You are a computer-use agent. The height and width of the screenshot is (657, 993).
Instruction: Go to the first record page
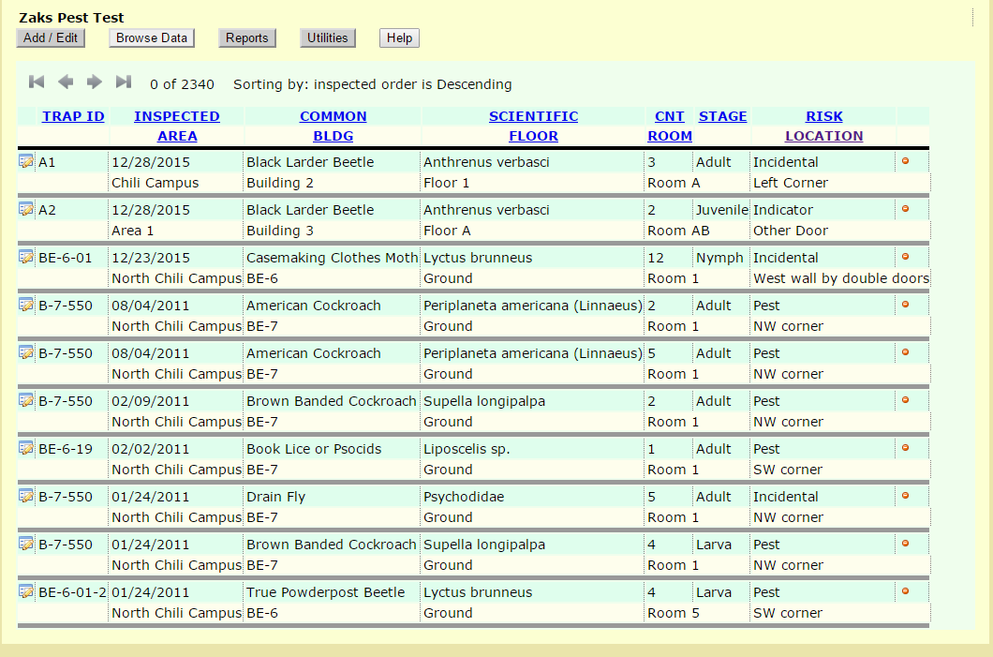[37, 82]
